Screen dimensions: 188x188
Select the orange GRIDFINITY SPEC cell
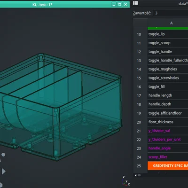(x=168, y=166)
